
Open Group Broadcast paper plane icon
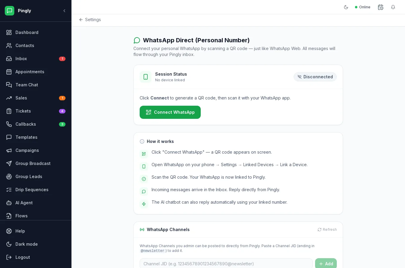pyautogui.click(x=9, y=163)
